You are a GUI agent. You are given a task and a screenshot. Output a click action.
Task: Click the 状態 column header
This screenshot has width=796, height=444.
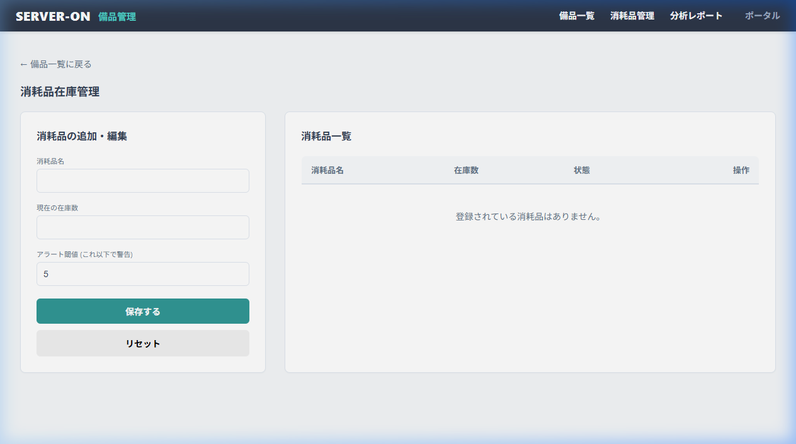point(583,170)
